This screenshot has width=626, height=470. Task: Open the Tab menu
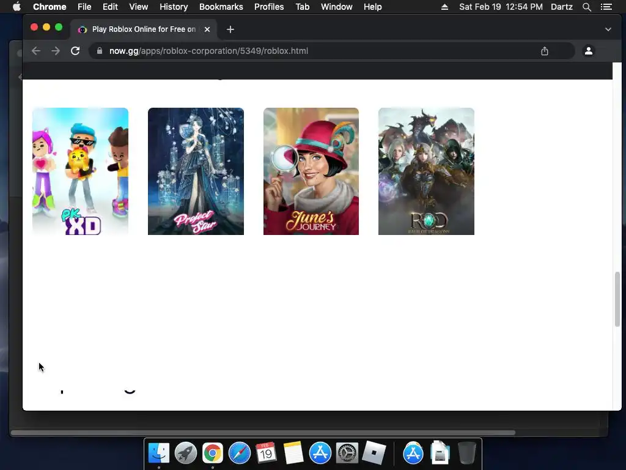coord(302,7)
